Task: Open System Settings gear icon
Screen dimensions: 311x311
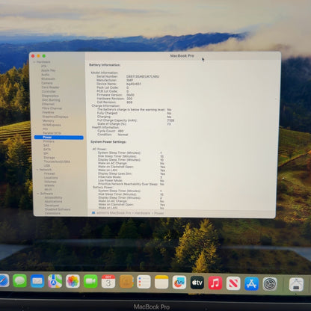Action: 270,284
